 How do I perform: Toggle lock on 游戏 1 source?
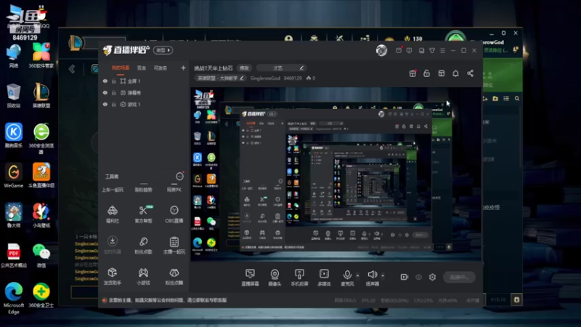114,105
